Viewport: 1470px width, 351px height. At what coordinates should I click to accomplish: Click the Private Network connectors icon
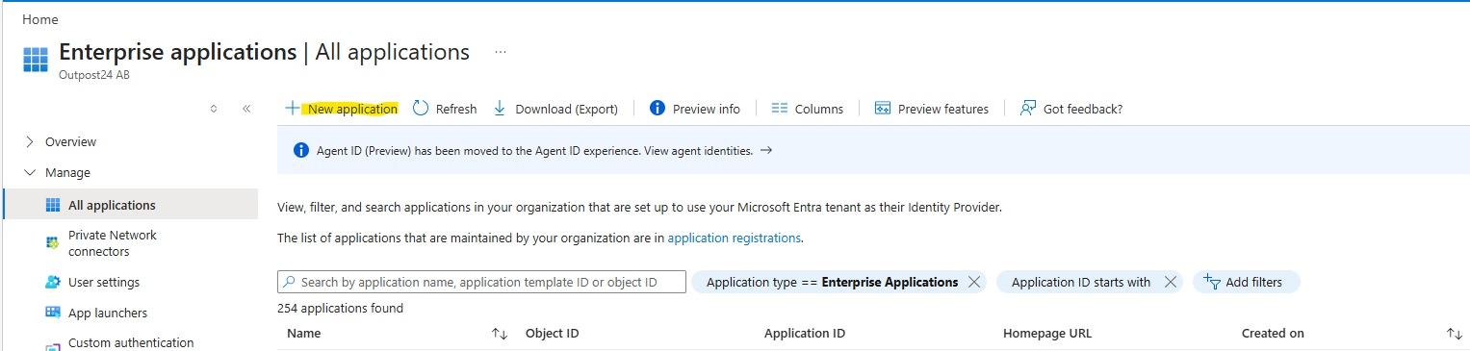pos(53,243)
